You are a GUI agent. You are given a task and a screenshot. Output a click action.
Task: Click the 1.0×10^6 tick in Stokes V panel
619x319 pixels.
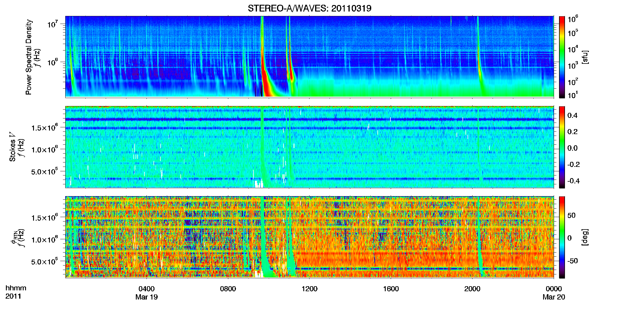[x=44, y=149]
